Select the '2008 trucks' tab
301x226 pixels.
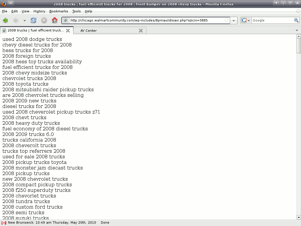tap(36, 30)
